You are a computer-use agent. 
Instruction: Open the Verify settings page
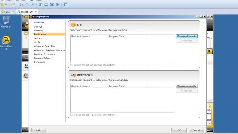click(x=37, y=42)
